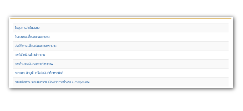
Task: Open compensation benefit usage entry
Action: (x=30, y=55)
